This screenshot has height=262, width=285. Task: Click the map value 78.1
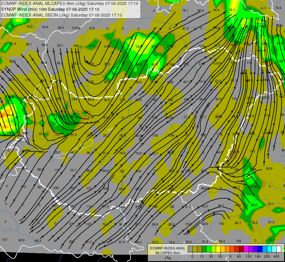[185, 10]
